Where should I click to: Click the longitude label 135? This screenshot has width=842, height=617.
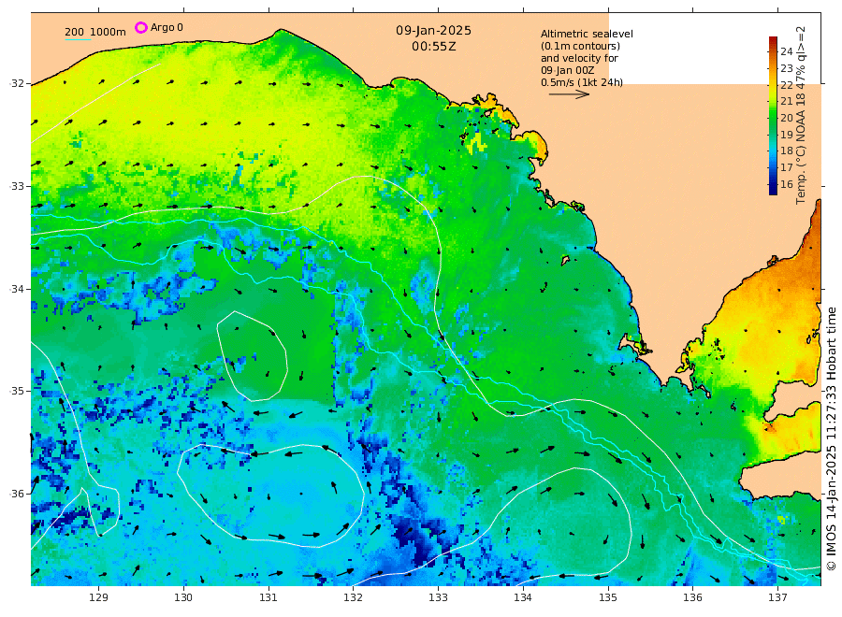(x=608, y=597)
